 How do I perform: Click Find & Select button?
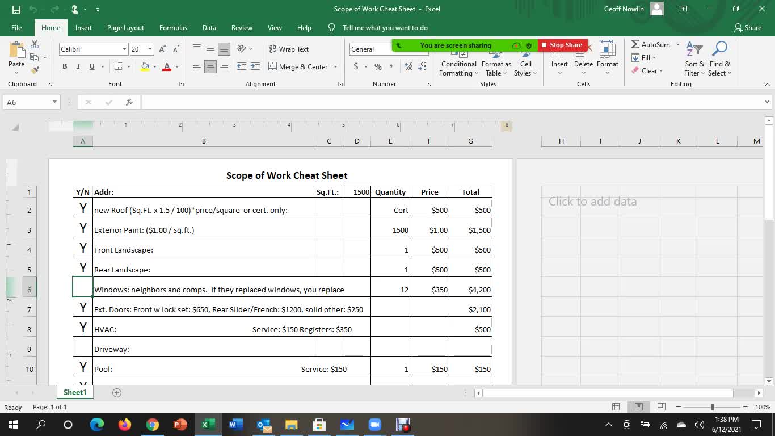click(x=719, y=58)
